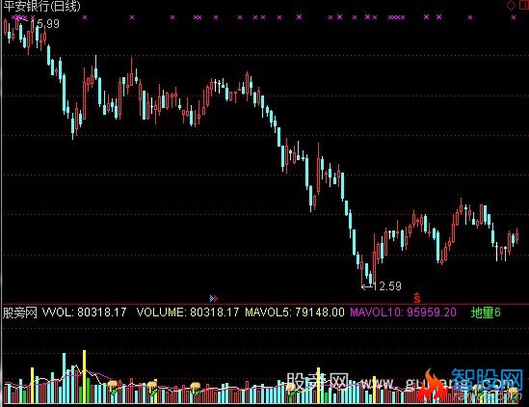Screen dimensions: 529x407
Task: Select the VOLUME: 80318.17 readout
Action: tap(188, 312)
